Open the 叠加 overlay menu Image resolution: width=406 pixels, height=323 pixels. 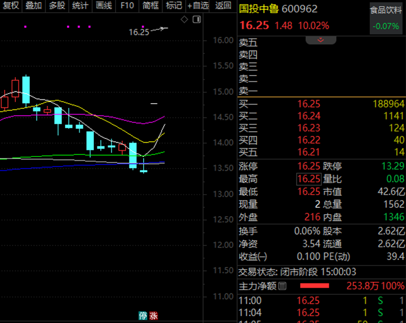[34, 6]
